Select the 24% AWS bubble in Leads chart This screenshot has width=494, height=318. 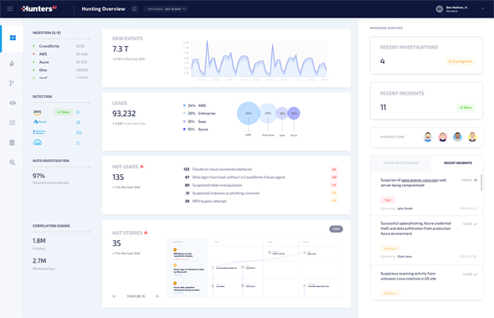249,113
